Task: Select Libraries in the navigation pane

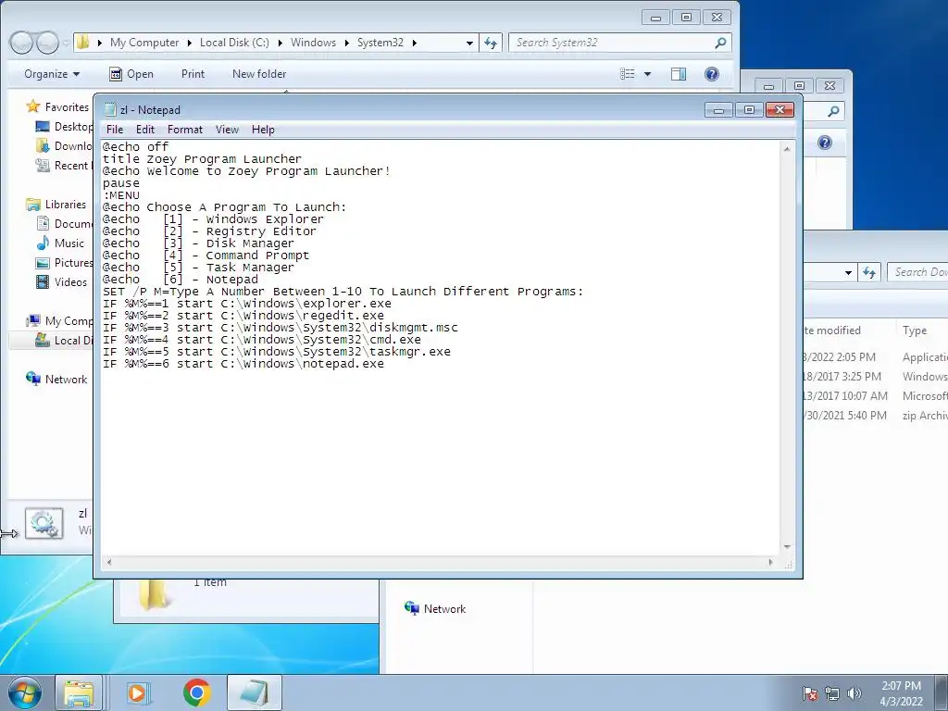Action: click(56, 205)
